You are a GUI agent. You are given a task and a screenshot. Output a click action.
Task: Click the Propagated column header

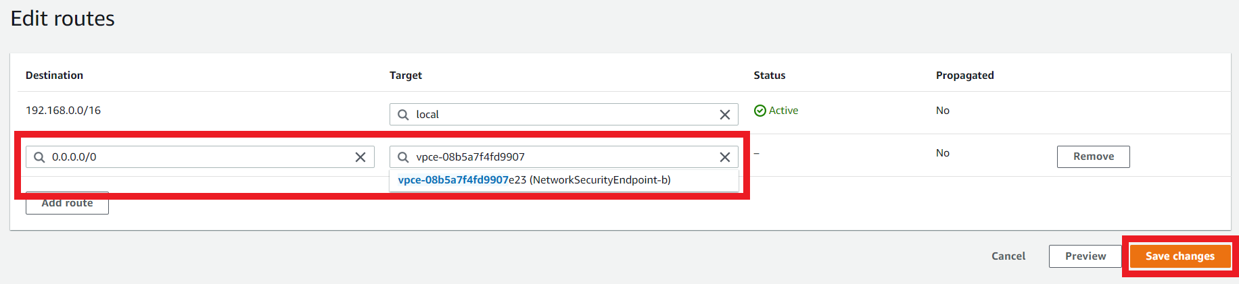[x=965, y=76]
